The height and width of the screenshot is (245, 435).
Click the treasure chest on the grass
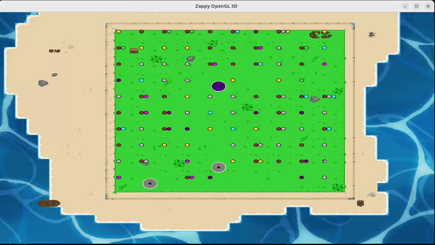(134, 51)
